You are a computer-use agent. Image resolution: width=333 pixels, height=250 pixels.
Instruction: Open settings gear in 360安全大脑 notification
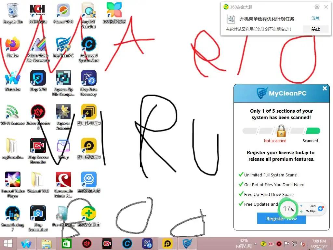(317, 7)
